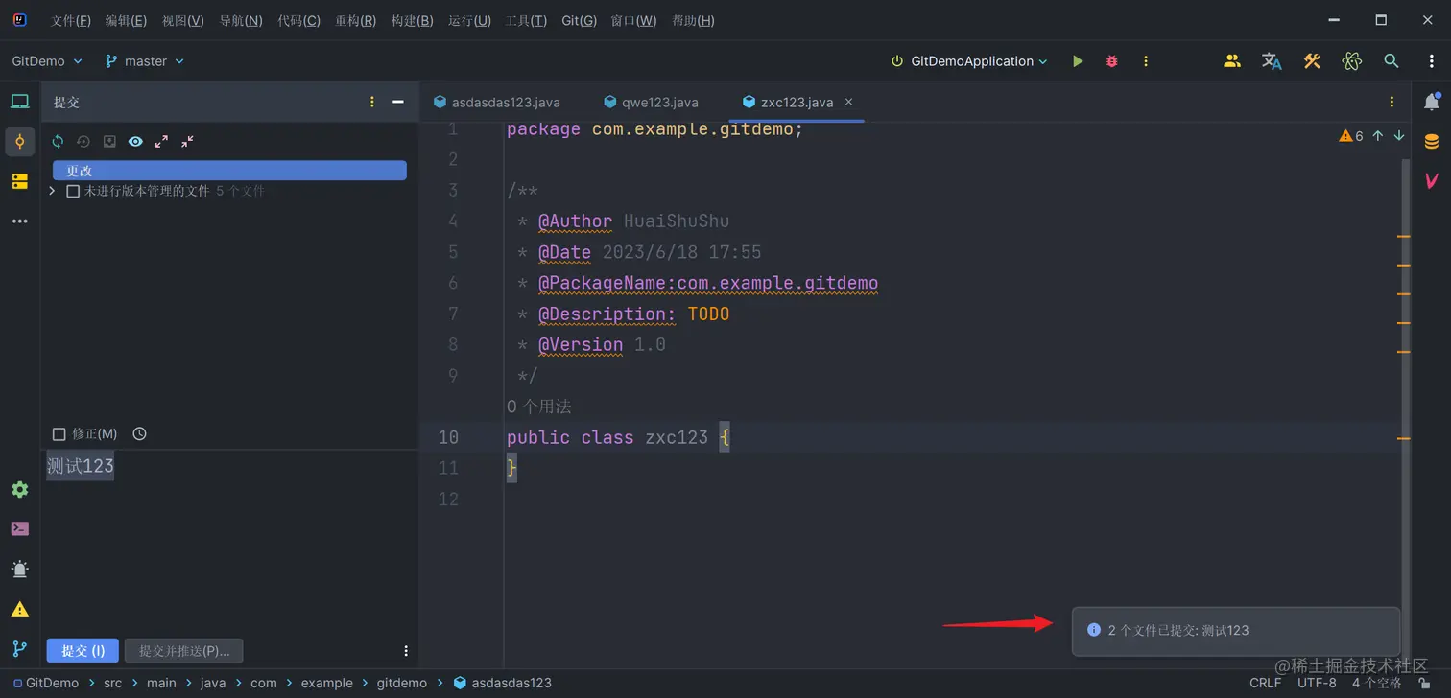Viewport: 1451px width, 698px height.
Task: Click the files committed notification
Action: click(x=1236, y=631)
